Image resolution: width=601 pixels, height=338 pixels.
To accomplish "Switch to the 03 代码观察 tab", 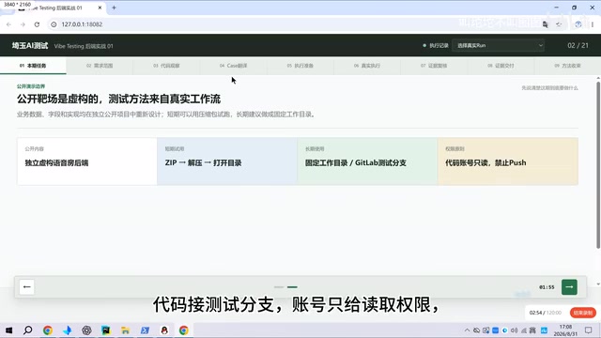I will pyautogui.click(x=166, y=66).
